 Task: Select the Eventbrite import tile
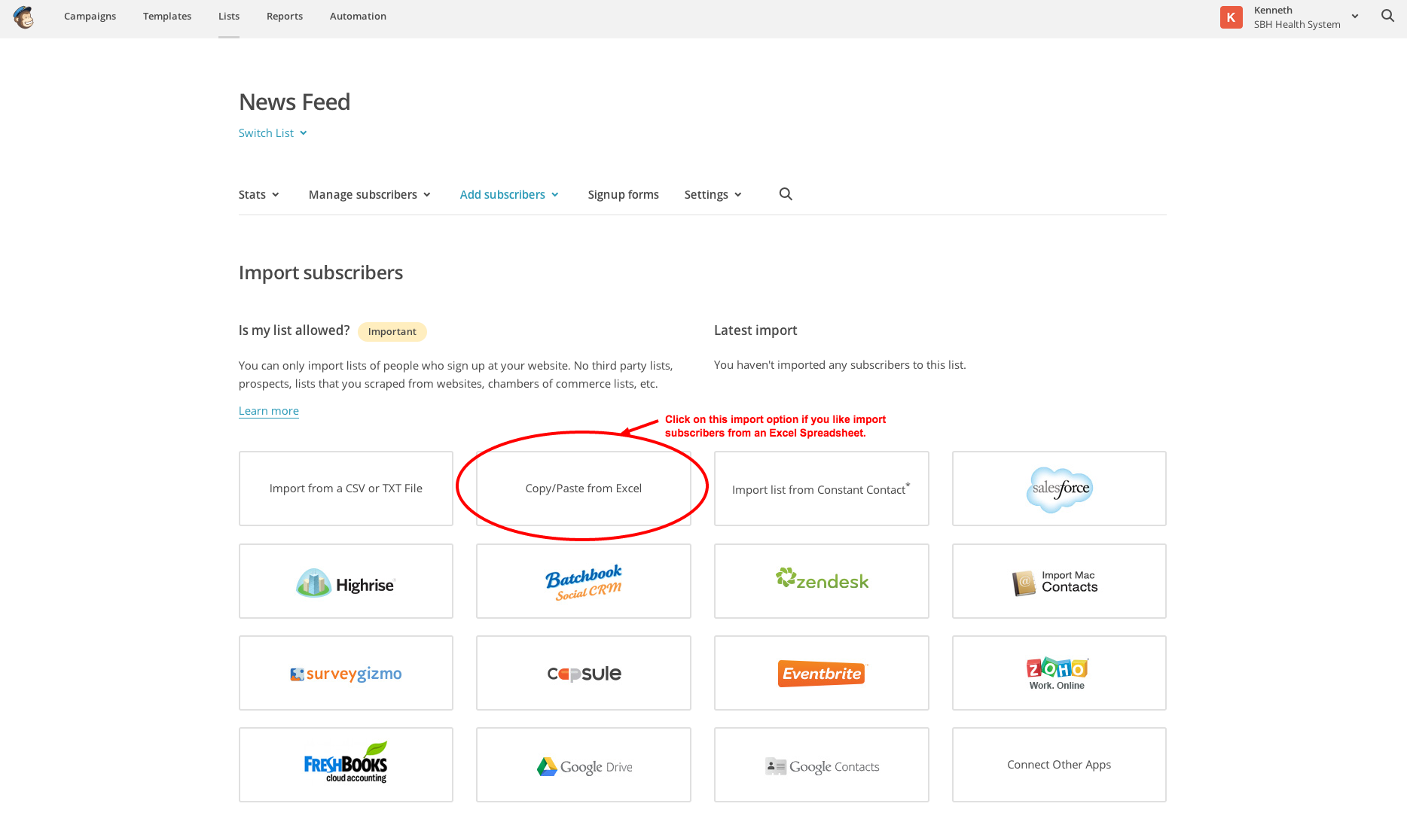click(x=821, y=673)
